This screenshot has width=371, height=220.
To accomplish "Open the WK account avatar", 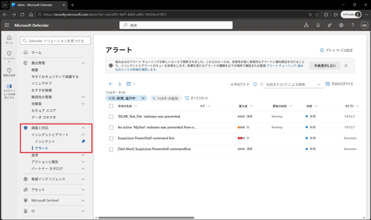I will [x=364, y=25].
